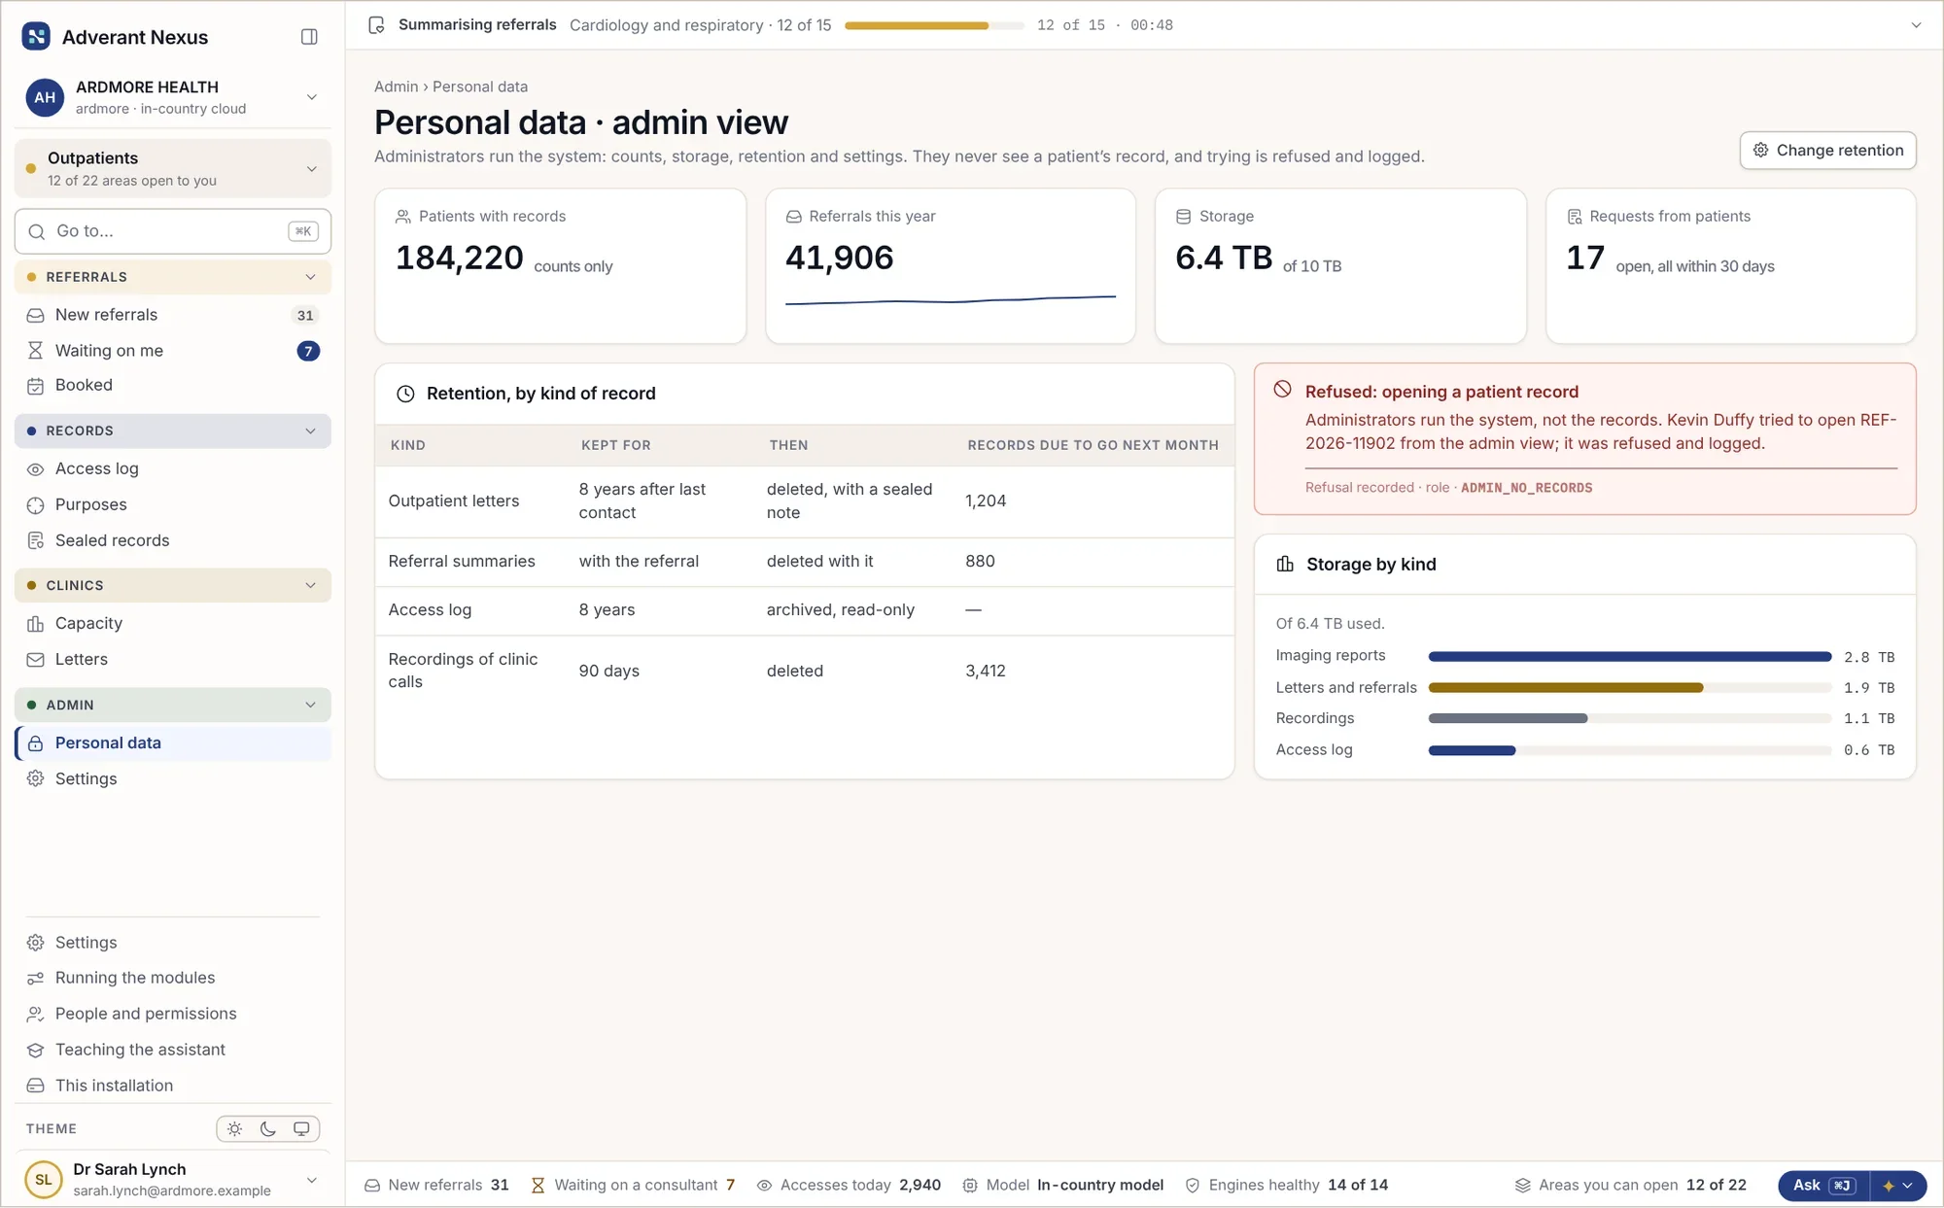This screenshot has height=1208, width=1944.
Task: Open the bottom Settings item above Running the modules
Action: (173, 943)
